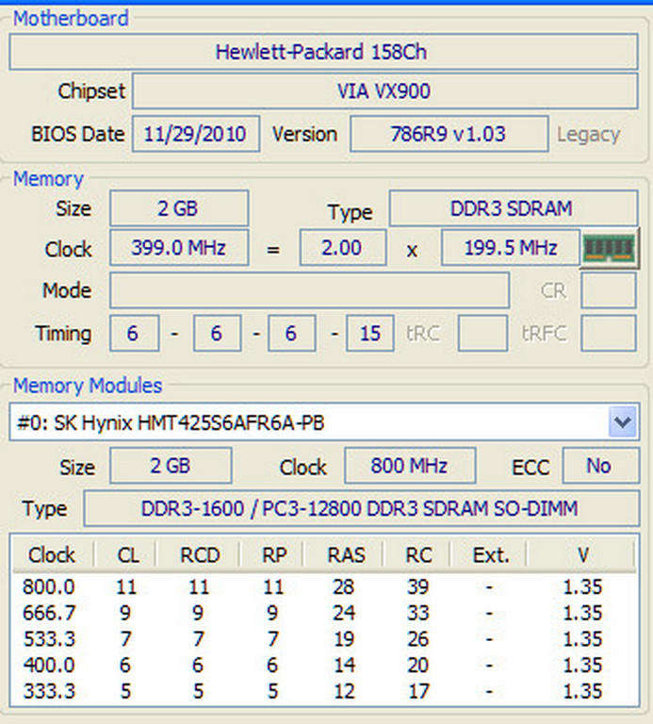The width and height of the screenshot is (653, 724).
Task: Click the CL column header
Action: (x=125, y=554)
